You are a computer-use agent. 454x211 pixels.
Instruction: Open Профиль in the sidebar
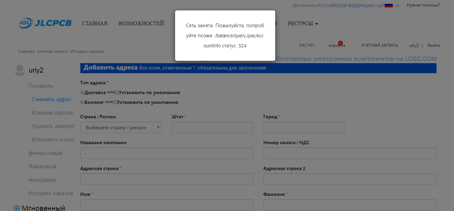(41, 86)
